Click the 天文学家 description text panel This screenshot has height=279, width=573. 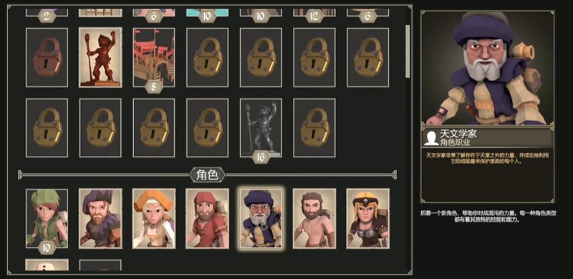pos(488,175)
